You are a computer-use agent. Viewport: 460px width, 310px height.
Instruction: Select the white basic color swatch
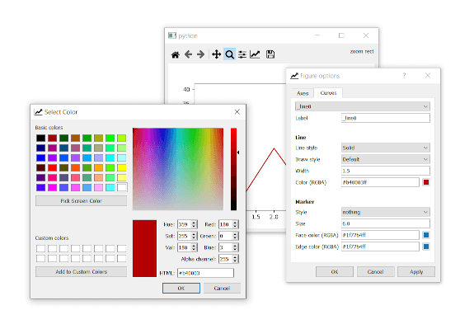122,187
